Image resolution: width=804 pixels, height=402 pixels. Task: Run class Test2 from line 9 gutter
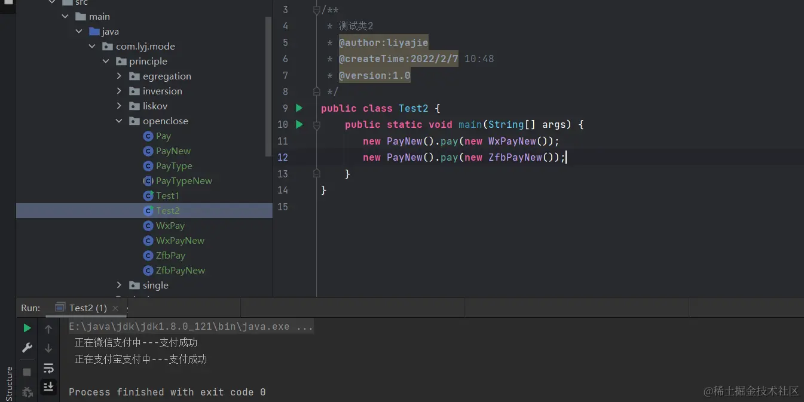(299, 108)
